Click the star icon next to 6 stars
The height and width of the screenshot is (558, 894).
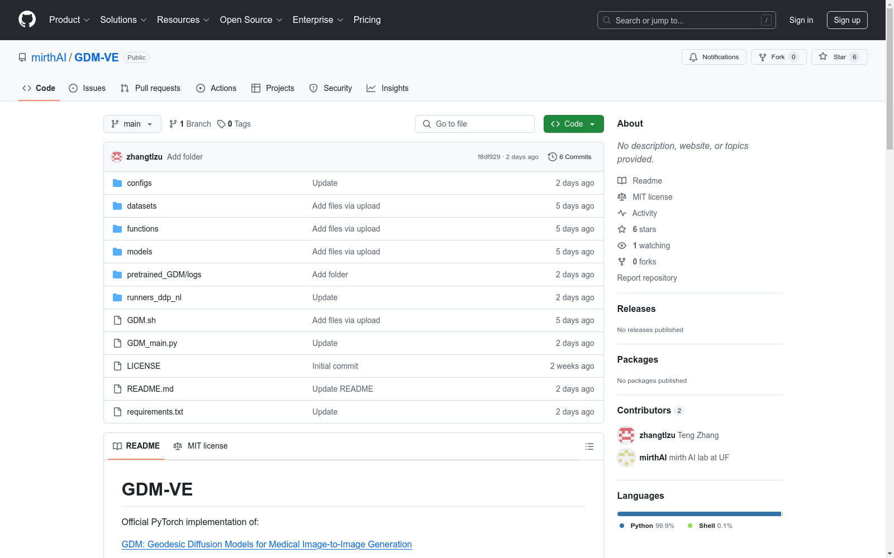pyautogui.click(x=622, y=229)
